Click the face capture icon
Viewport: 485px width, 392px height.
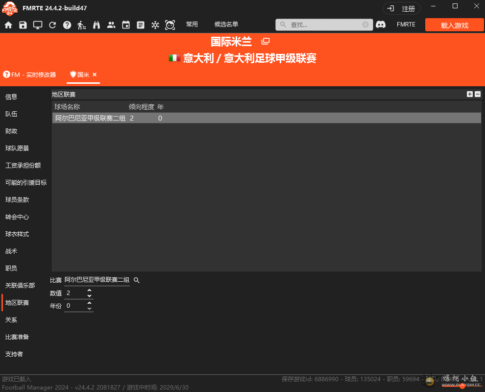[170, 25]
